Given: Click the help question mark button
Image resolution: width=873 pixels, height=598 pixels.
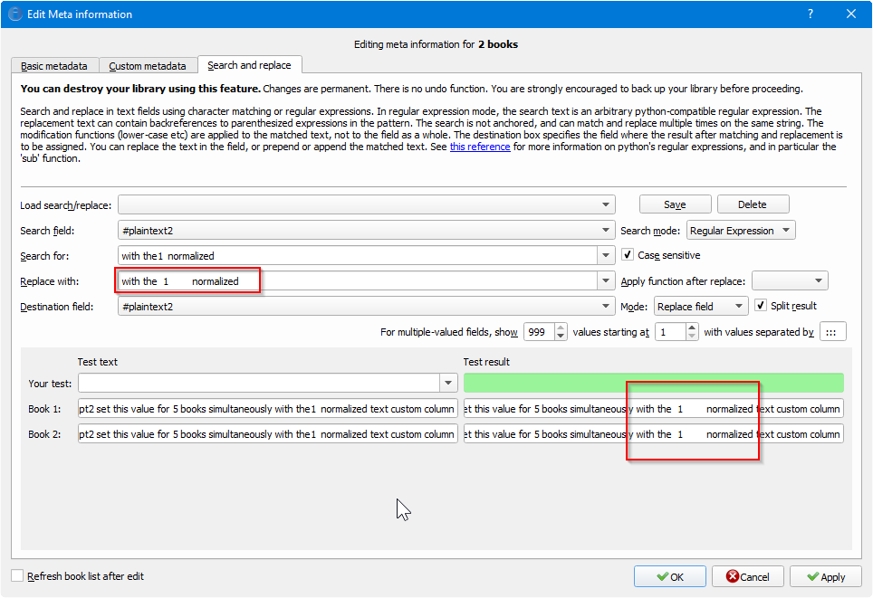Looking at the screenshot, I should click(x=811, y=14).
